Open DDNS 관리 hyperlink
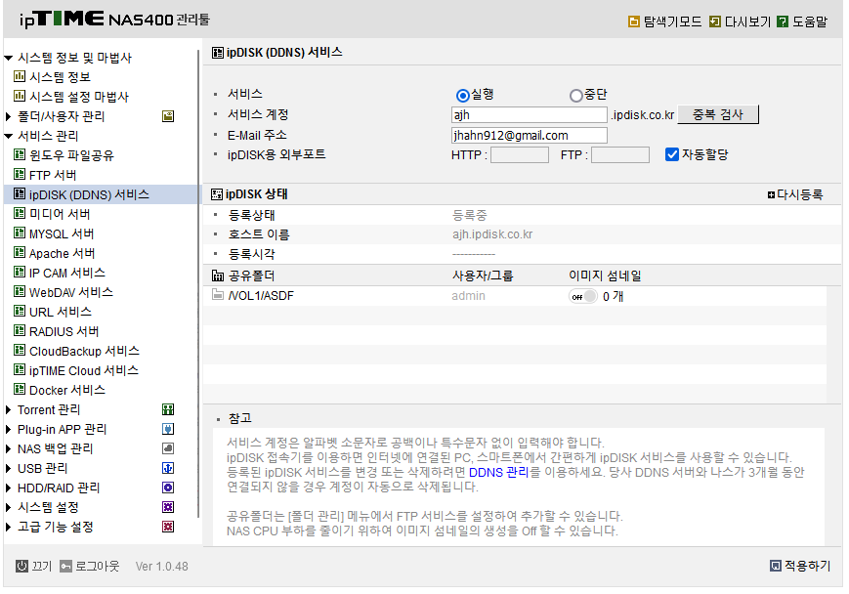Viewport: 849px width, 594px height. [x=498, y=472]
